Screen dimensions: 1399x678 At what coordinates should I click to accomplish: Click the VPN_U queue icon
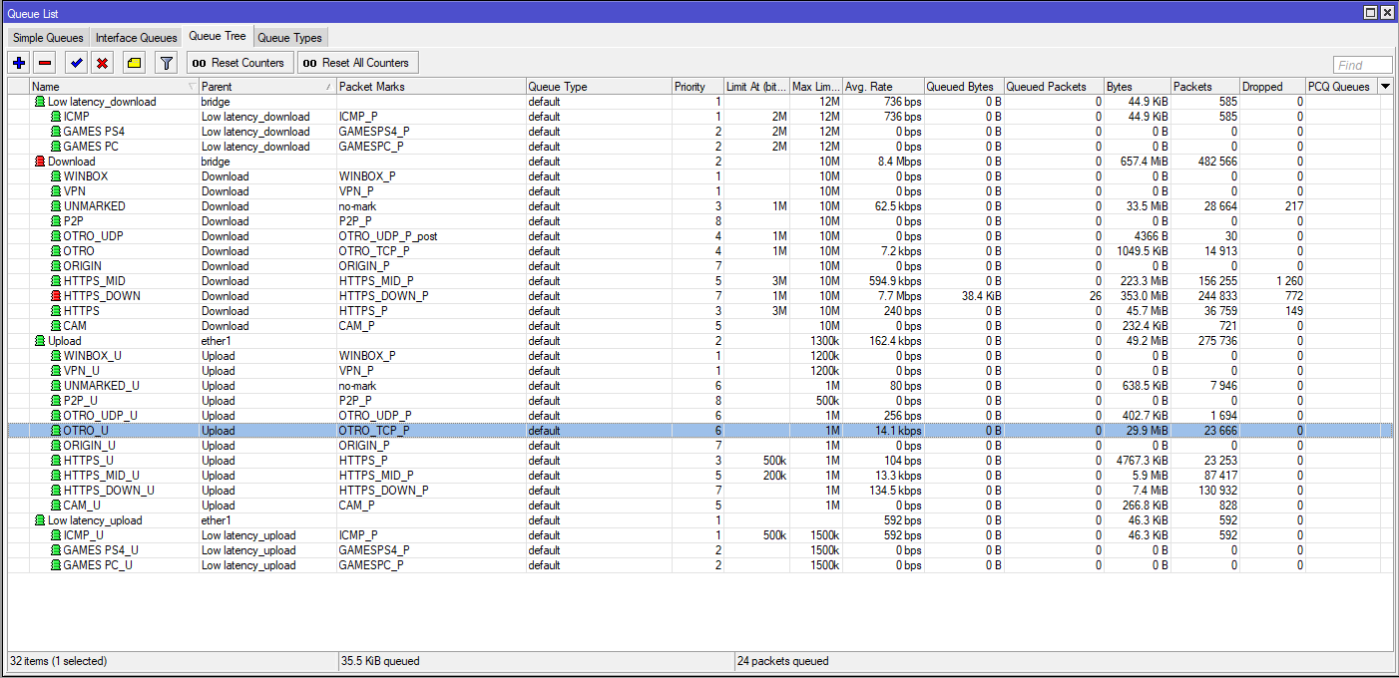click(56, 371)
